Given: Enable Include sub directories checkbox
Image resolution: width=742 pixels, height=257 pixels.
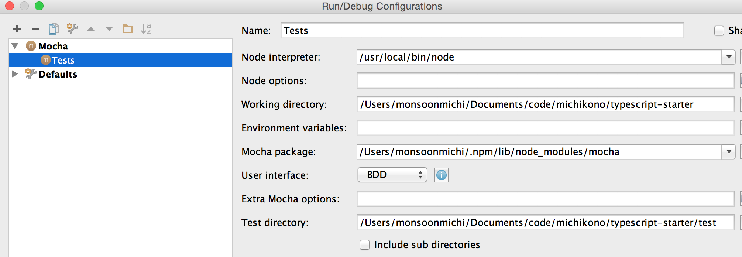Looking at the screenshot, I should pos(365,245).
